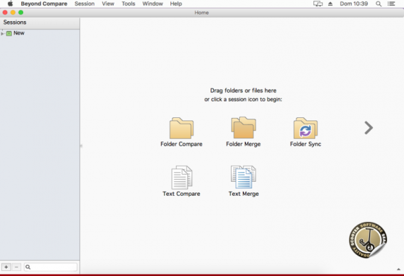This screenshot has height=276, width=404.
Task: Minimize the Home window with yellow button
Action: point(13,13)
